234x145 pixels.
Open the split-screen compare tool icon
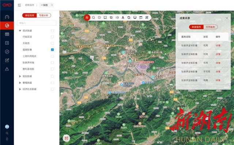point(141,17)
